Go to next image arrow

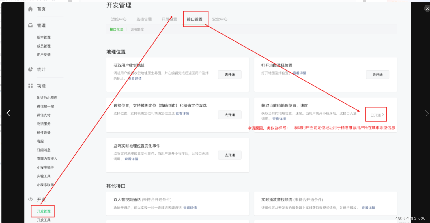(x=427, y=113)
